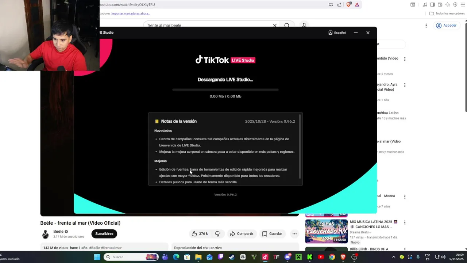The height and width of the screenshot is (263, 467).
Task: Open Microsoft Store from the taskbar
Action: pos(187,257)
